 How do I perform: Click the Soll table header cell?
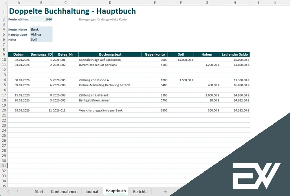click(x=181, y=54)
